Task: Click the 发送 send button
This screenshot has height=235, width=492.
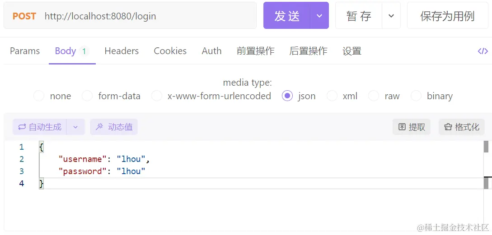Action: [x=287, y=16]
